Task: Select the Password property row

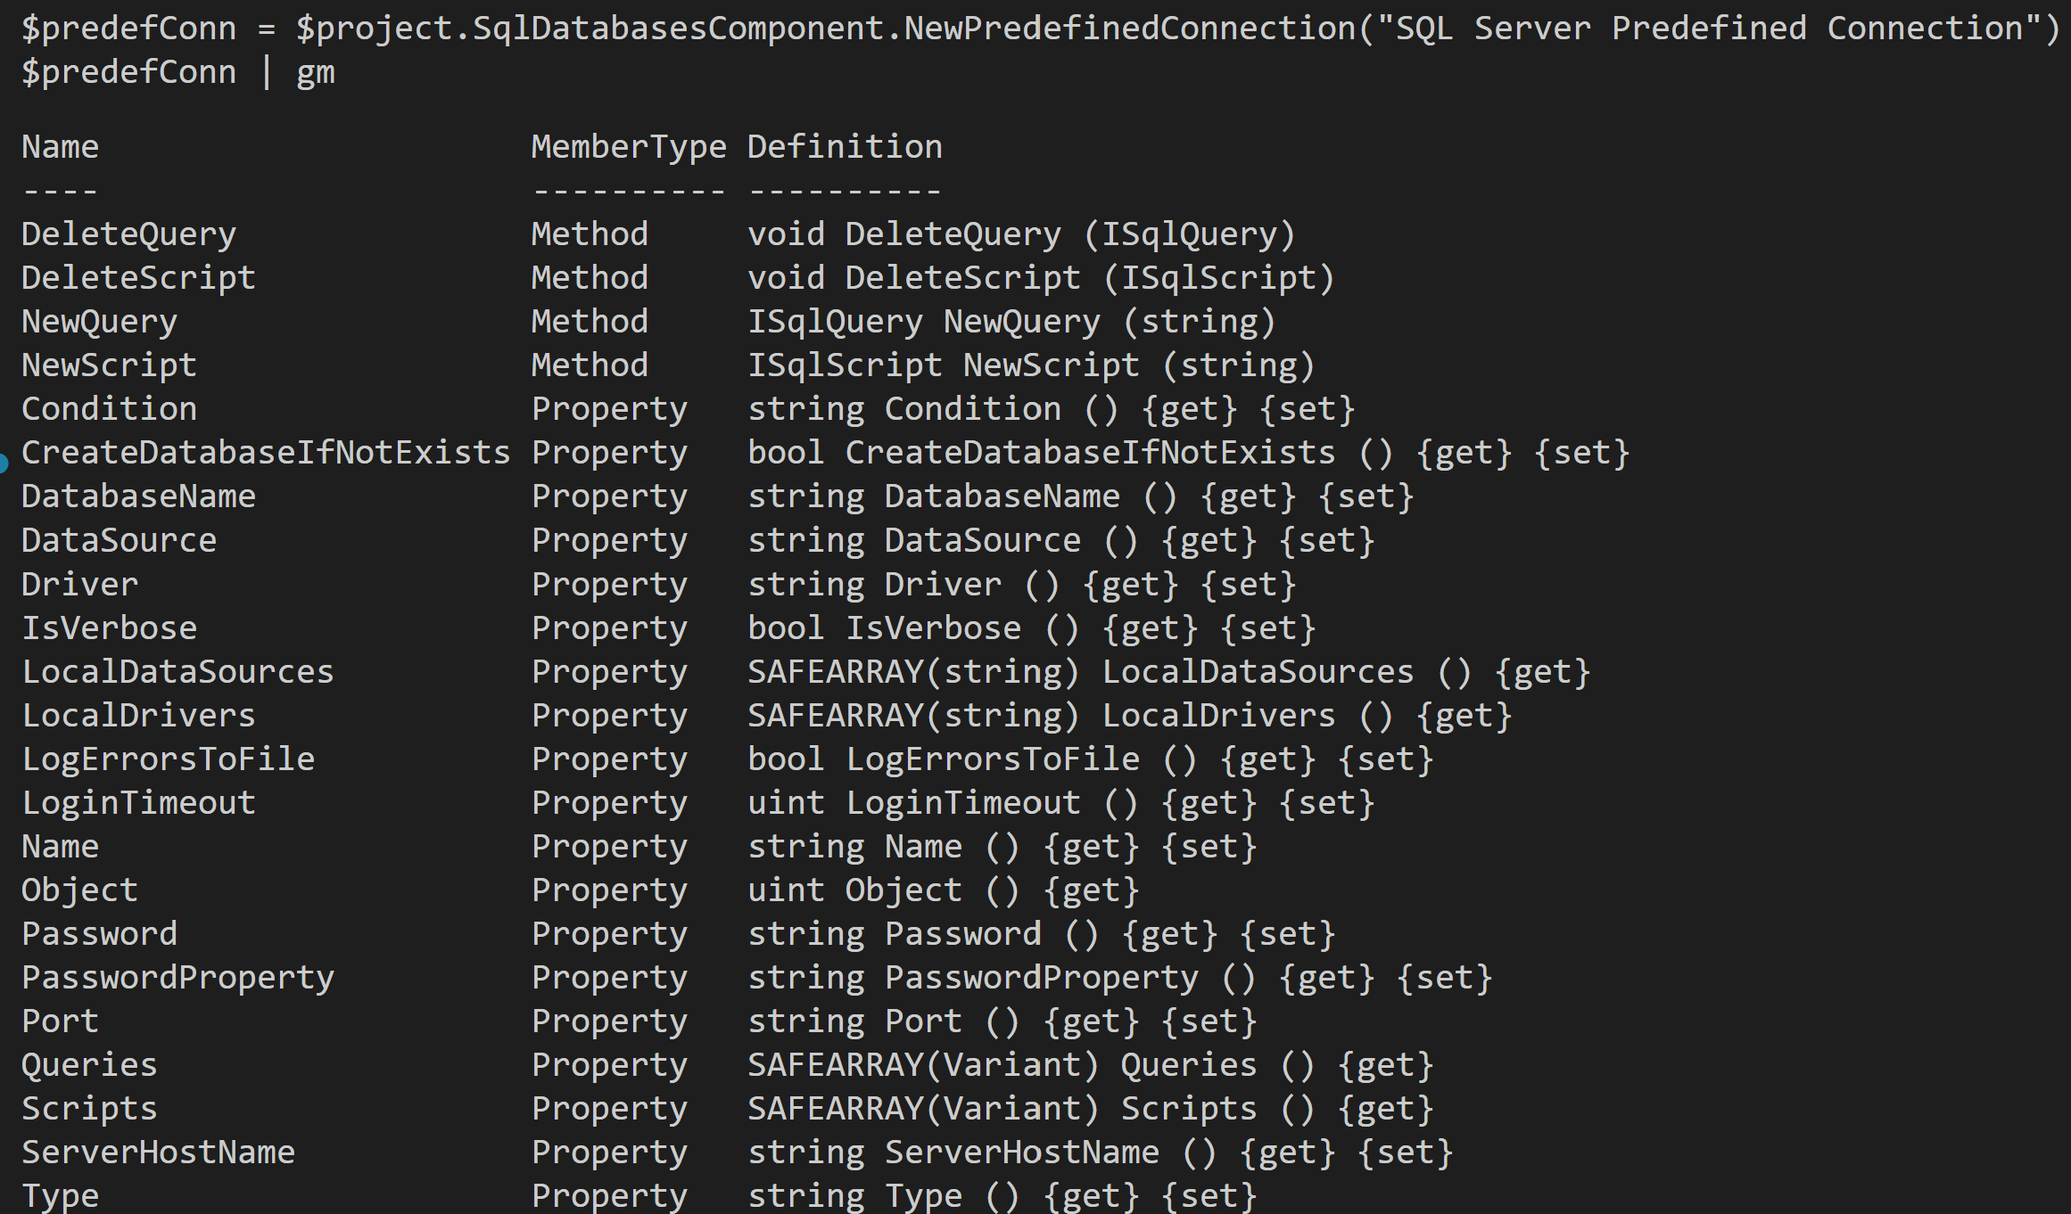Action: [x=98, y=932]
